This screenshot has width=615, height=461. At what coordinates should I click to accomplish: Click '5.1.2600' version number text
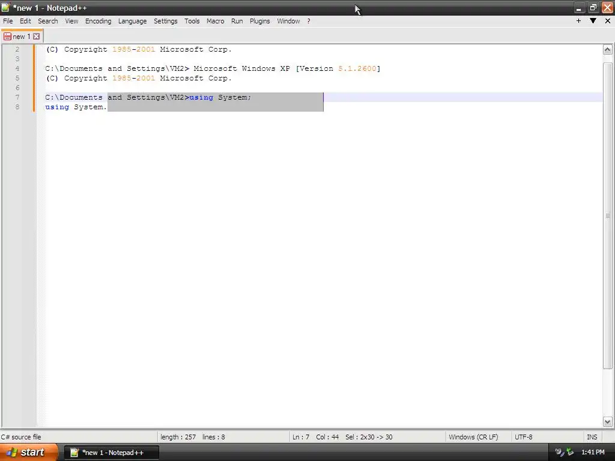point(357,68)
